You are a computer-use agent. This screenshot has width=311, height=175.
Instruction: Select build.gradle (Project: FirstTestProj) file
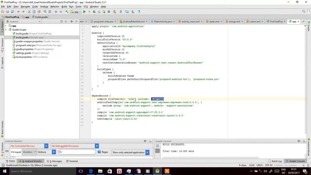32,34
